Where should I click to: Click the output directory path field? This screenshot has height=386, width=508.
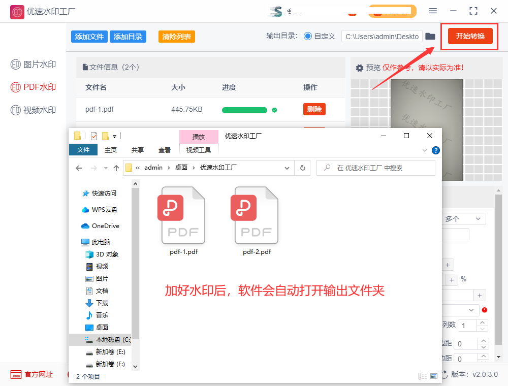point(382,36)
